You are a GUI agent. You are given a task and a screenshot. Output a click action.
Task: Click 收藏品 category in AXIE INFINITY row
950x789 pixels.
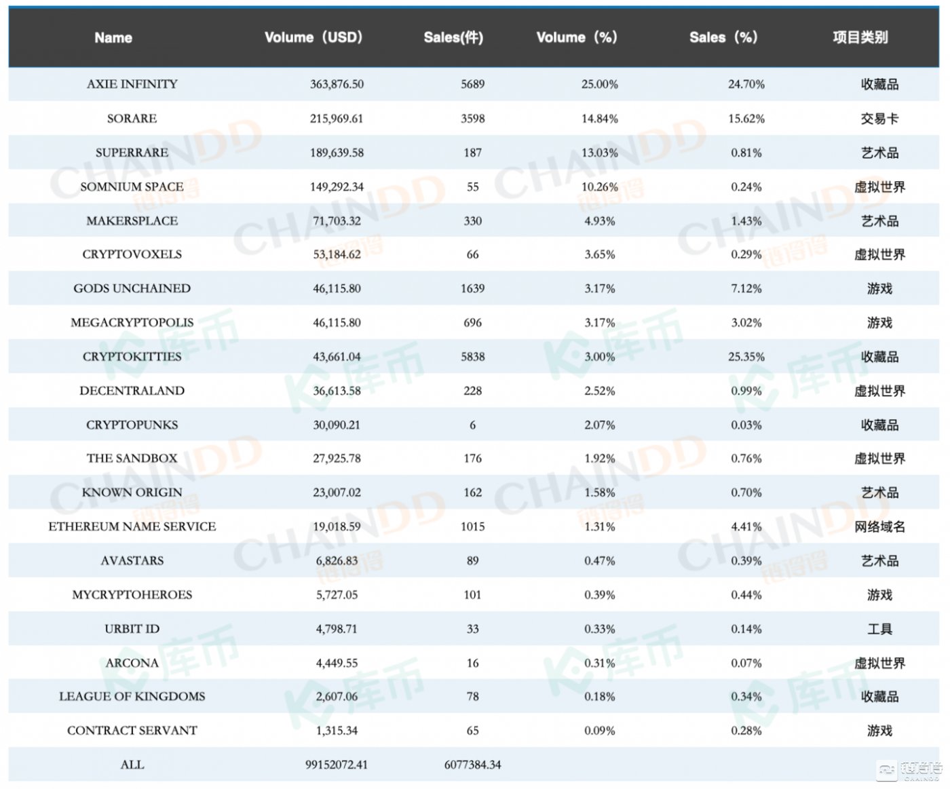click(x=880, y=84)
